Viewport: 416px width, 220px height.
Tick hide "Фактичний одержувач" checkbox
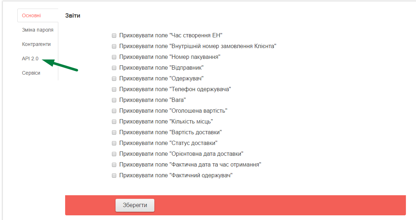pos(114,175)
